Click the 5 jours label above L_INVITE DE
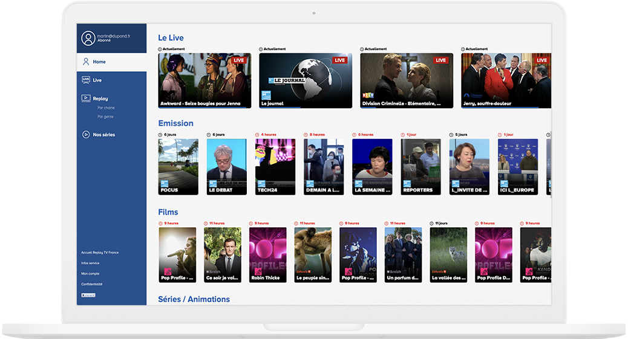This screenshot has width=628, height=339. (x=462, y=135)
